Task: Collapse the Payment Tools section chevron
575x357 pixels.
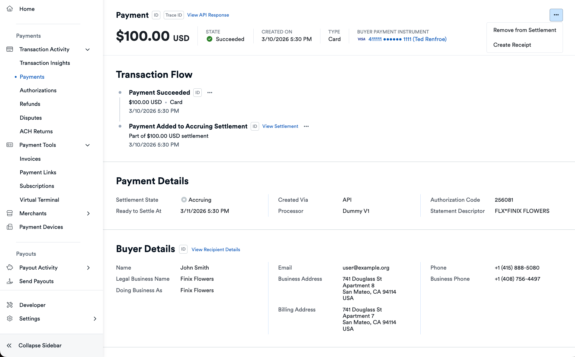Action: (88, 145)
